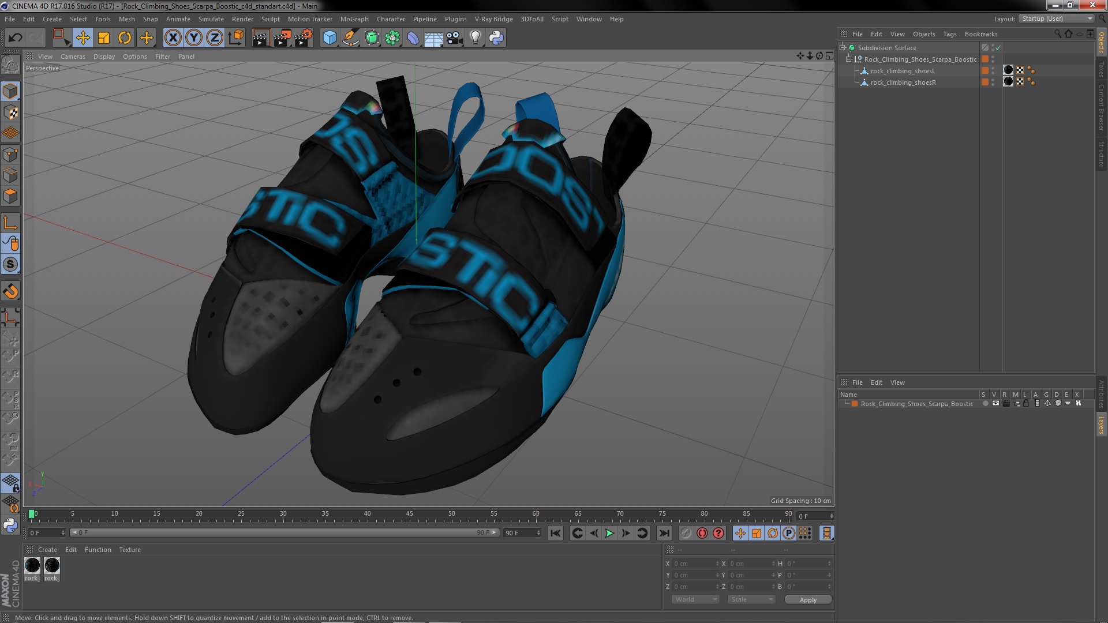This screenshot has width=1108, height=623.
Task: Open the Layout dropdown Startup (User)
Action: 1057,18
